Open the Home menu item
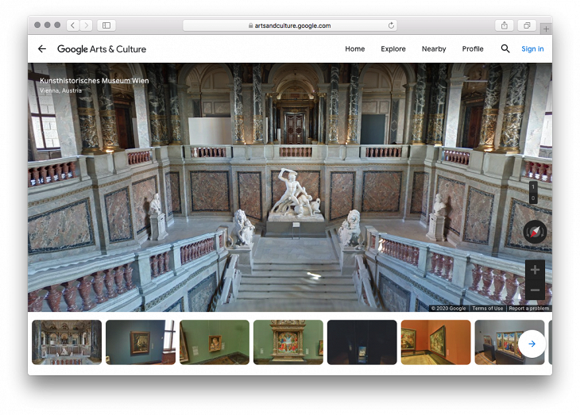 point(354,49)
